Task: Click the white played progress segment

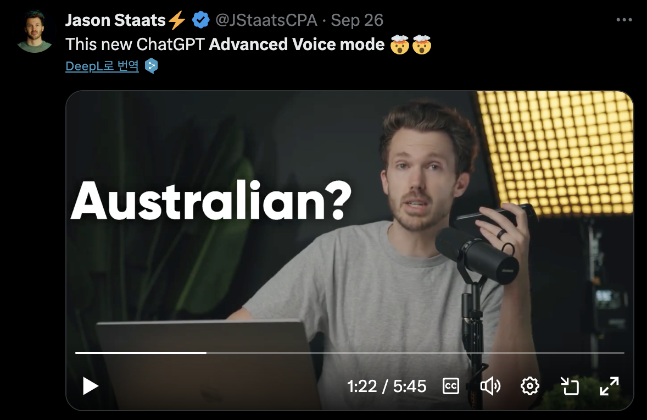Action: tap(141, 353)
